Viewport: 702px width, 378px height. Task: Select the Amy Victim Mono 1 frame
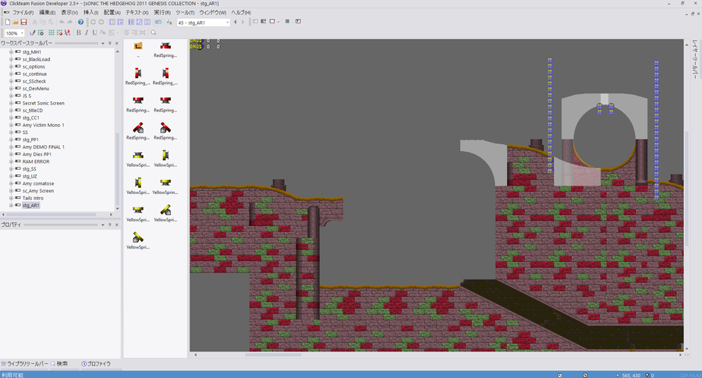[43, 125]
